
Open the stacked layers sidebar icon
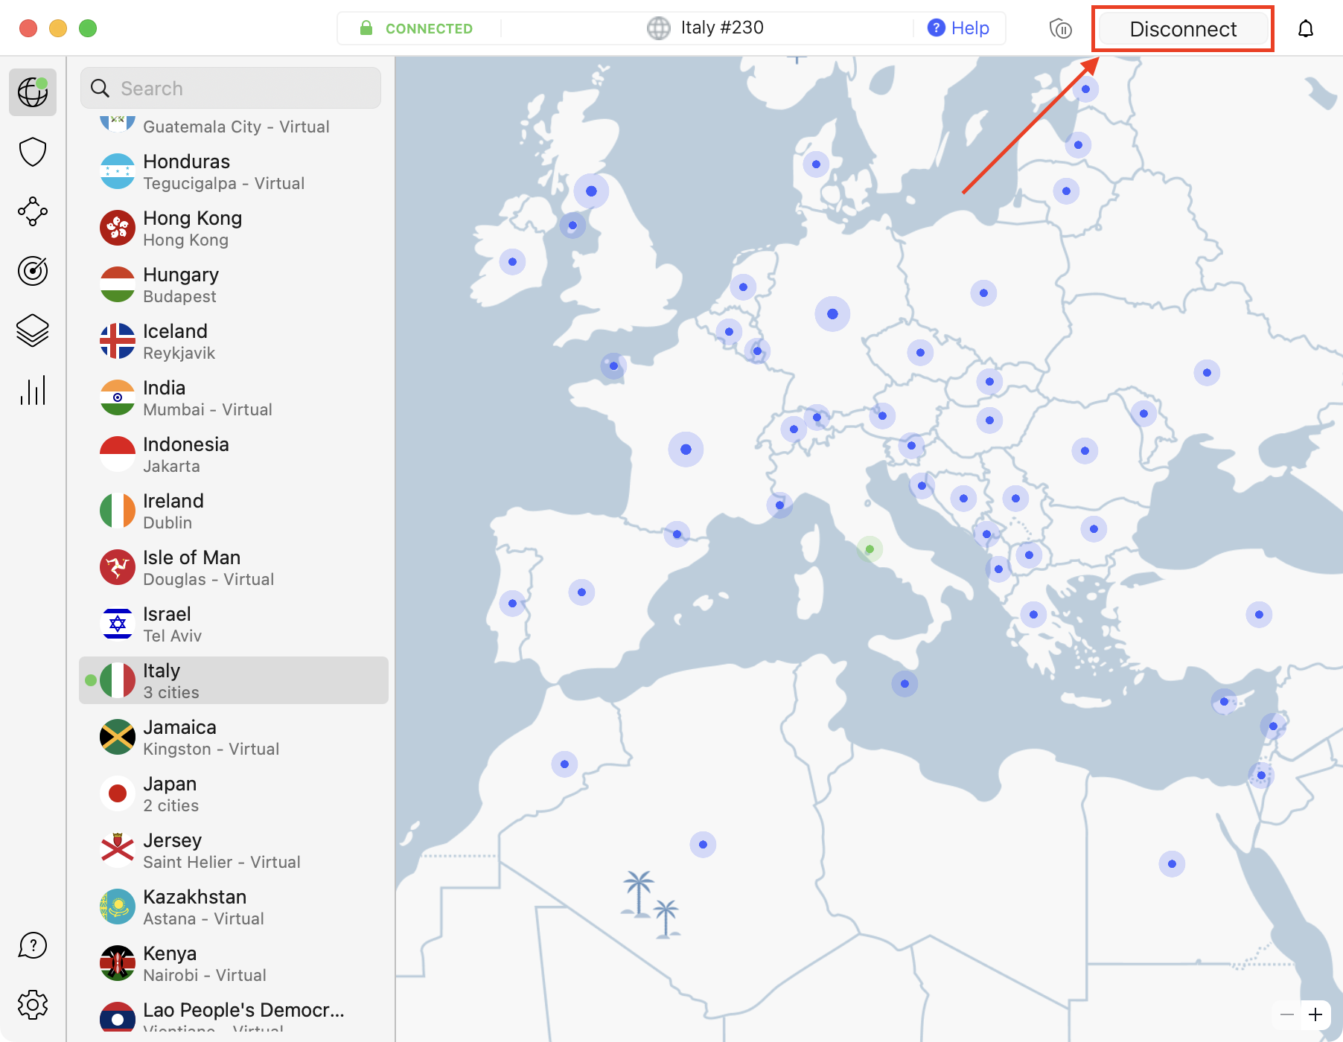coord(33,330)
